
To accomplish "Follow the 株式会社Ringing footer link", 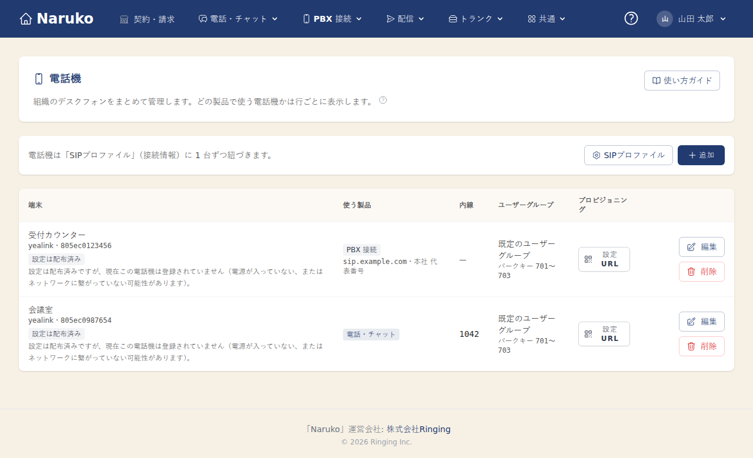I will [418, 429].
